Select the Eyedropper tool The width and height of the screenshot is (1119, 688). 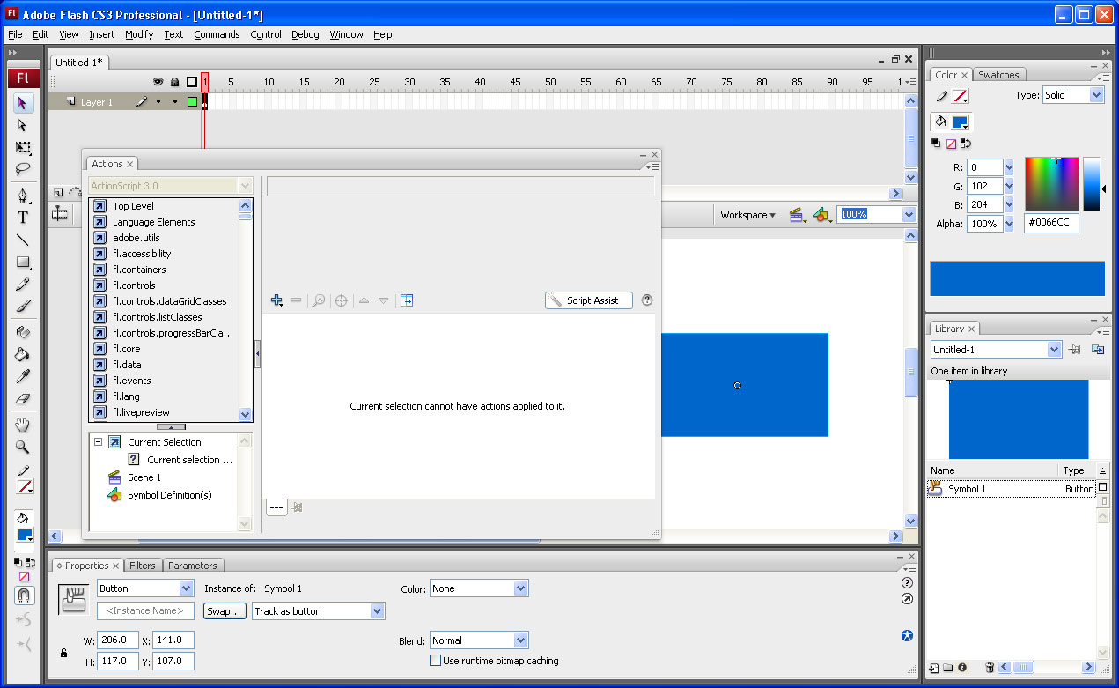[x=23, y=377]
